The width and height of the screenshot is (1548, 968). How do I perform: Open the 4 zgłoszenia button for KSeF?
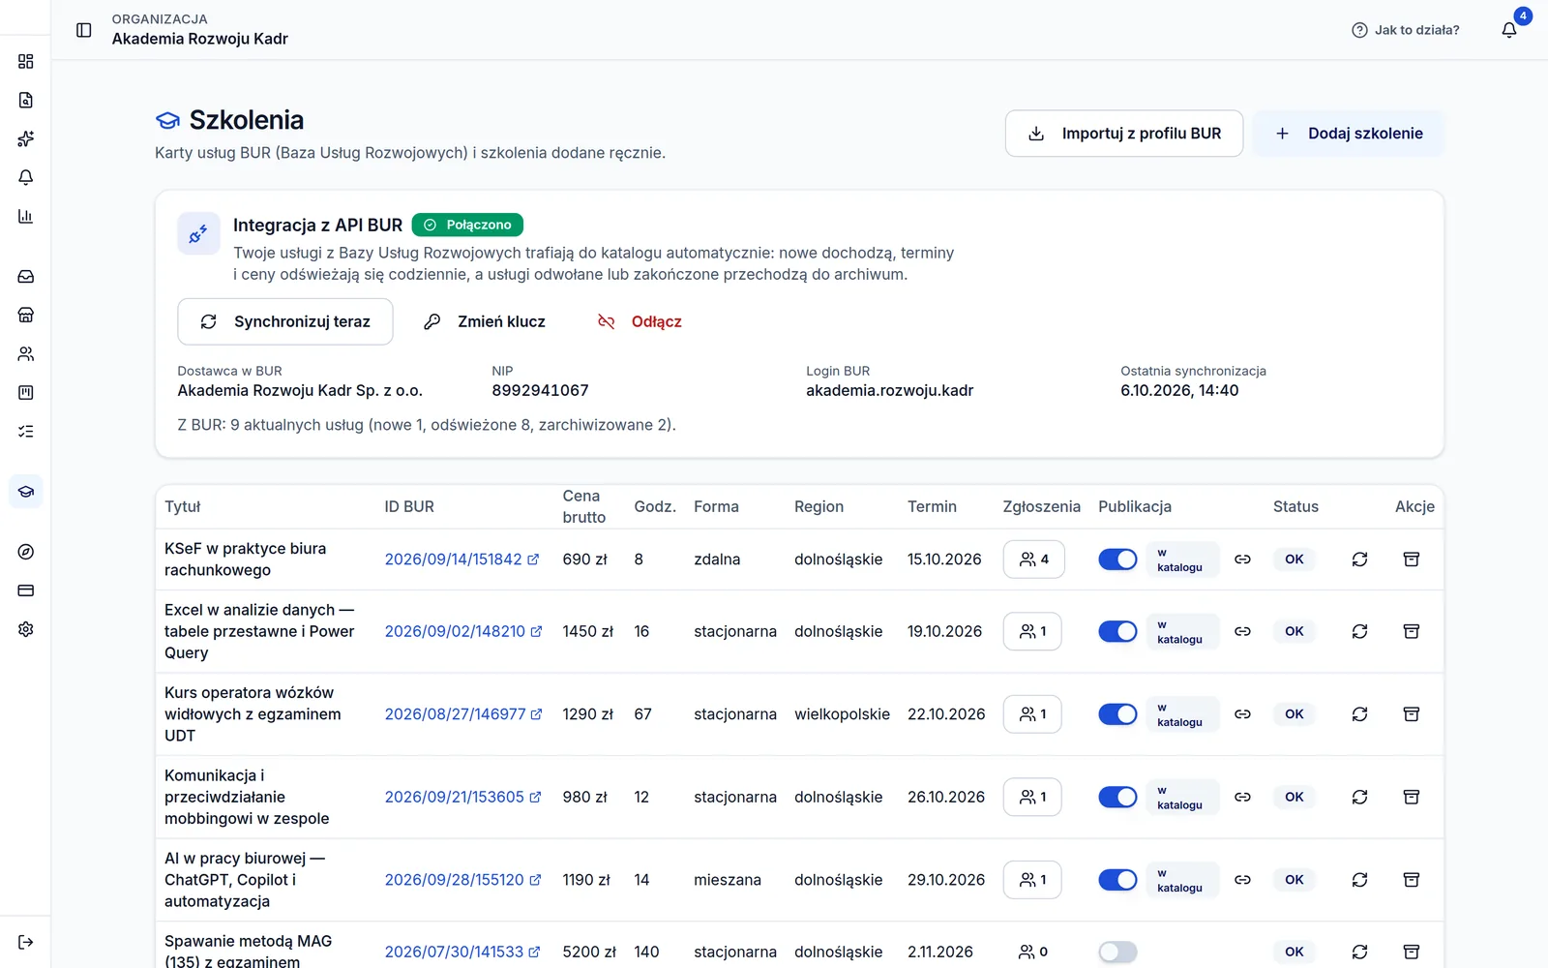[x=1034, y=560]
